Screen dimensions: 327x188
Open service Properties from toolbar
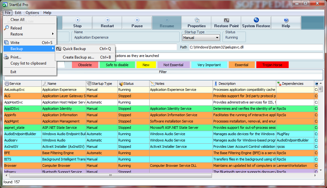tap(196, 23)
